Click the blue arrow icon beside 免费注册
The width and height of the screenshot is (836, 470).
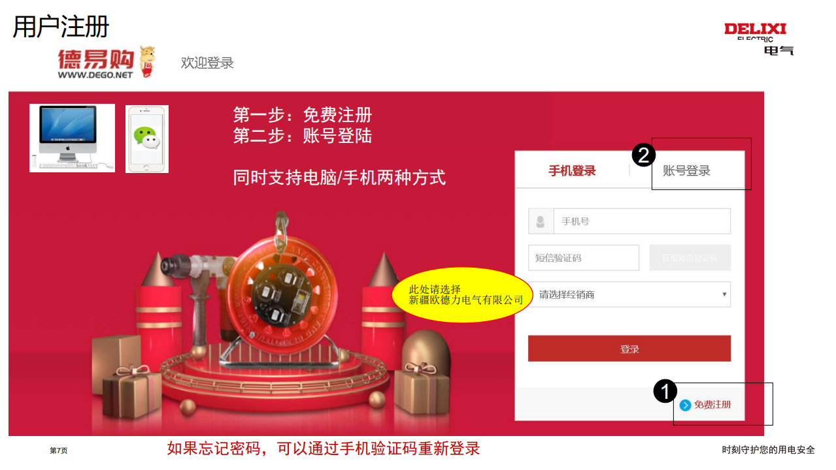point(685,405)
